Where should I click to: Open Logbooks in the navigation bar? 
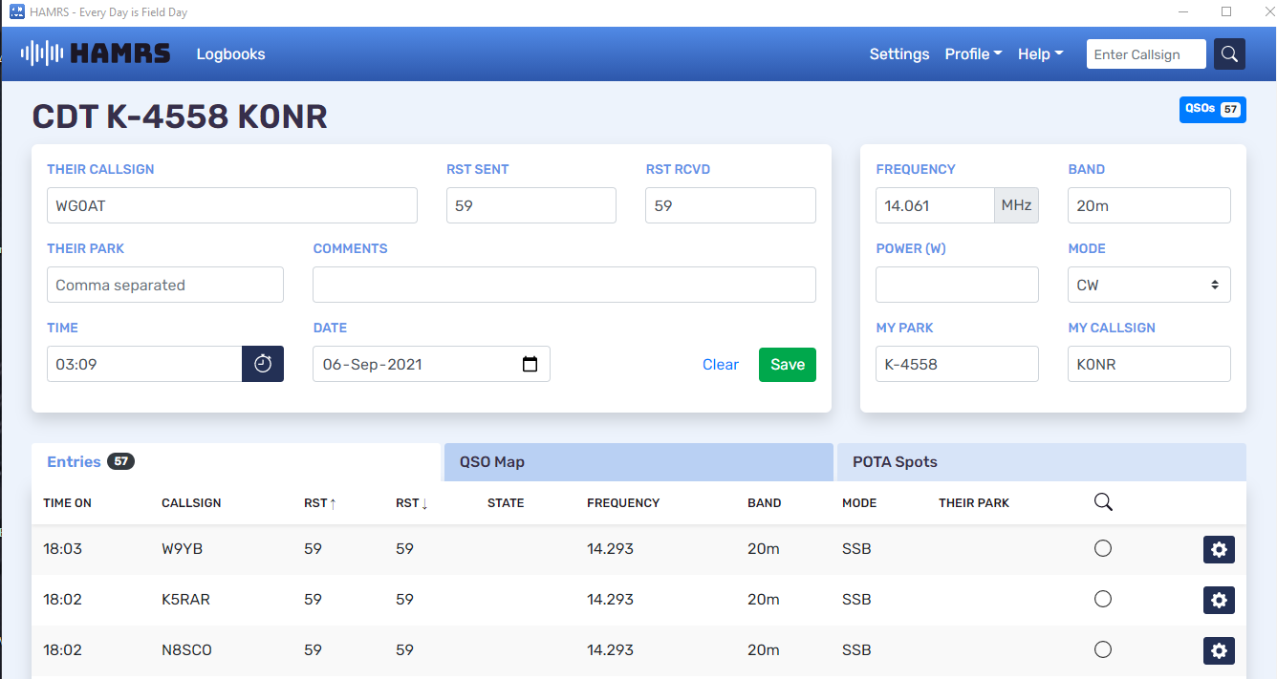coord(230,54)
